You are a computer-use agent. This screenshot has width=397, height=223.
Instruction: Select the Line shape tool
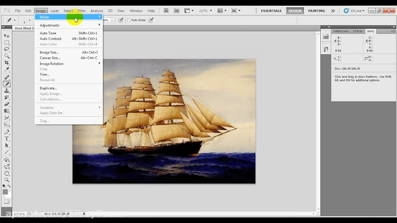(x=7, y=152)
